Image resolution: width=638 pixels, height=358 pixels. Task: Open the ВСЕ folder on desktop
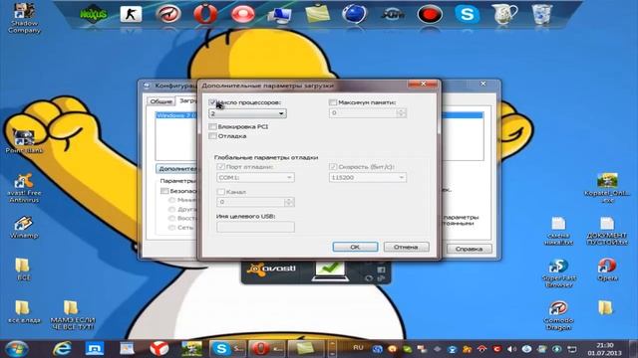click(x=23, y=269)
